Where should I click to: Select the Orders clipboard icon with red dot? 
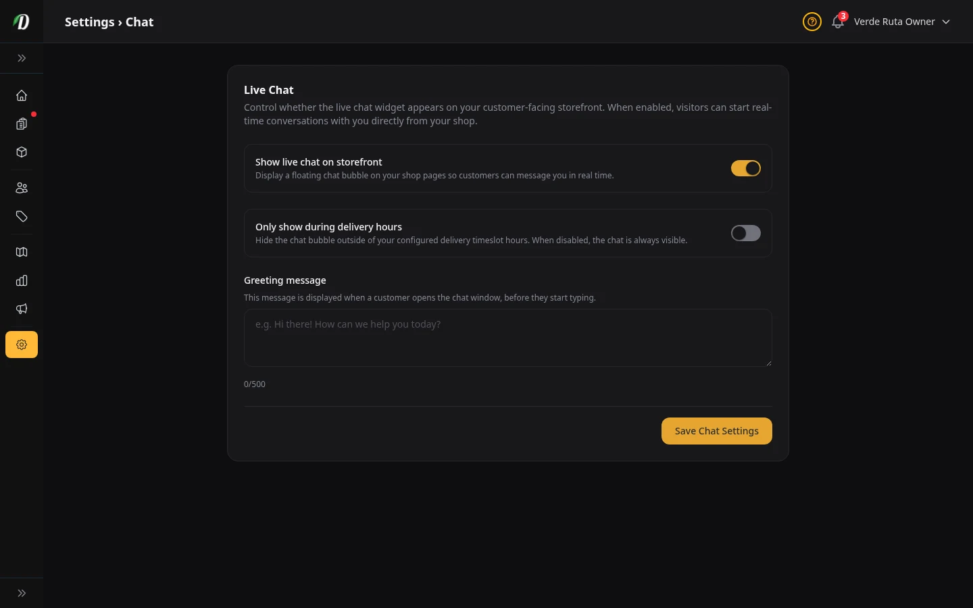[x=22, y=124]
